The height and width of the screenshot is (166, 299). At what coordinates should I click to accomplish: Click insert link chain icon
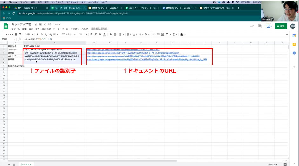click(x=154, y=34)
